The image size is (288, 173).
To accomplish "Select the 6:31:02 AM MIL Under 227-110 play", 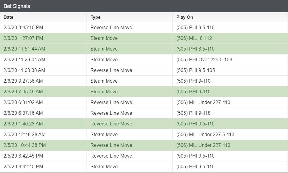I will tap(203, 103).
